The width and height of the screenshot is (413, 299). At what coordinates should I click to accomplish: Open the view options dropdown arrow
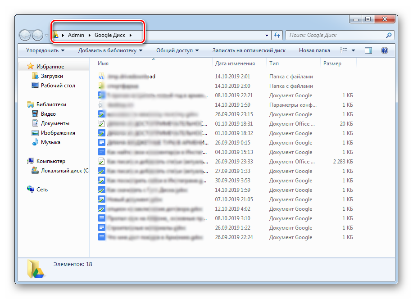click(x=353, y=50)
